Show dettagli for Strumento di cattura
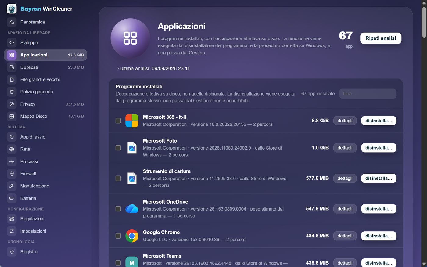Image resolution: width=427 pixels, height=267 pixels. tap(345, 178)
